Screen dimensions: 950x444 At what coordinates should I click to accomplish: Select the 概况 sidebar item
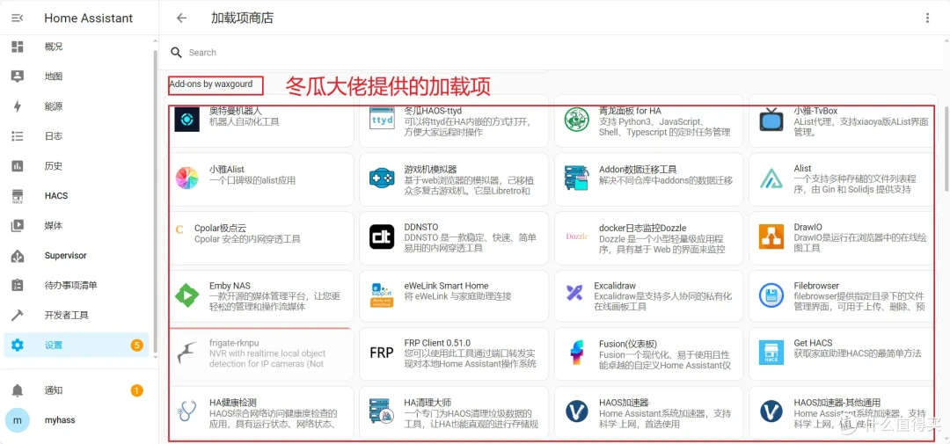click(77, 47)
